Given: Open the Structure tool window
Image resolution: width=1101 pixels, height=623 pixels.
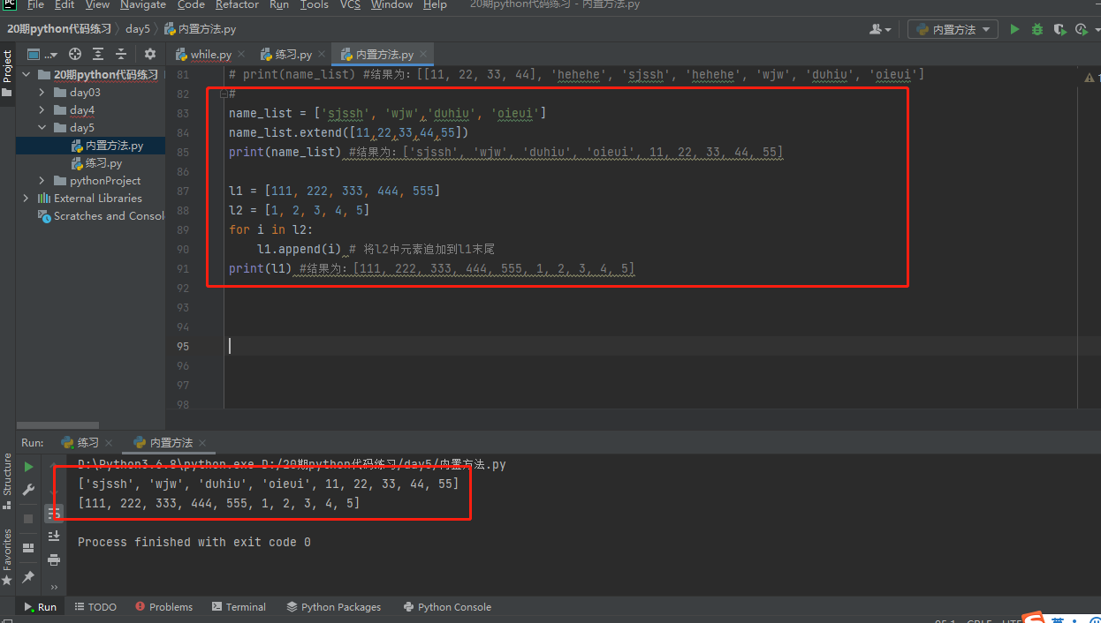Looking at the screenshot, I should tap(7, 475).
